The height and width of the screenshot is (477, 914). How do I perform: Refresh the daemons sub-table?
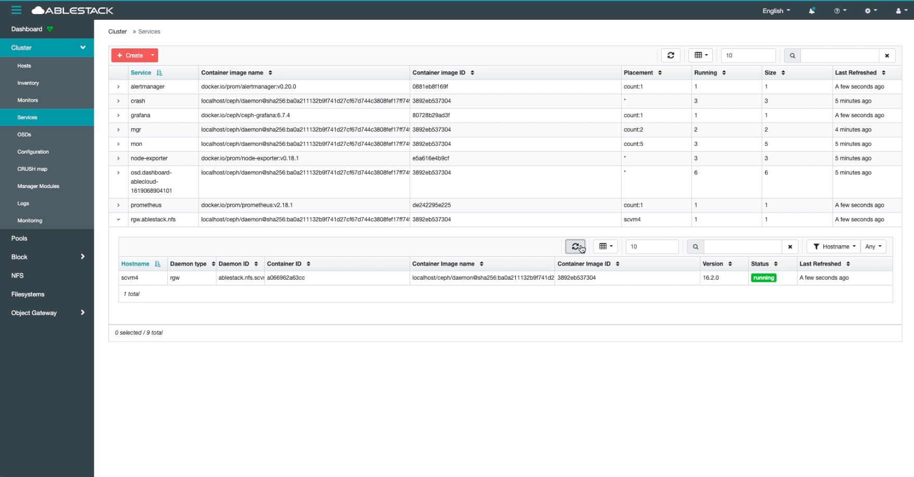[x=575, y=246]
